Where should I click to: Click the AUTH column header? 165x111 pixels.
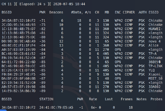point(142,12)
